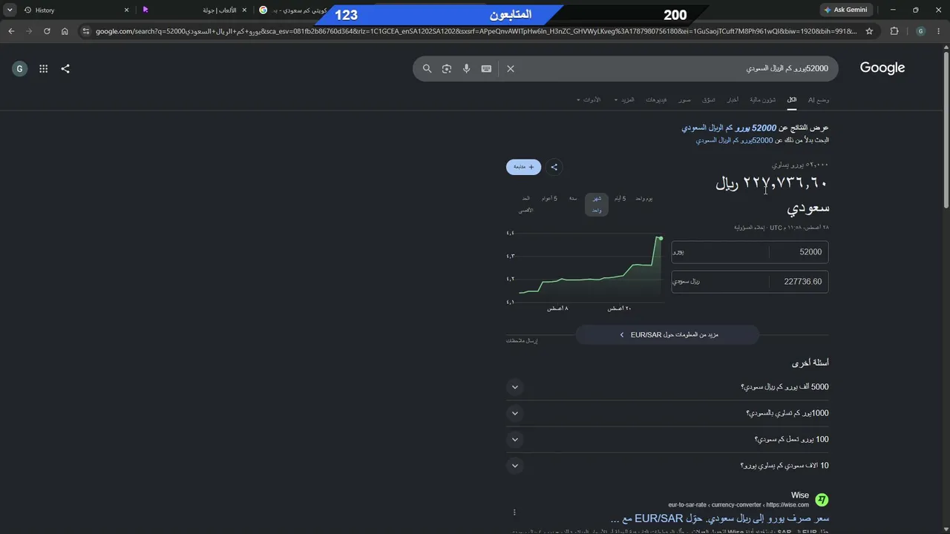Open browser profile avatar in toolbar

point(920,31)
